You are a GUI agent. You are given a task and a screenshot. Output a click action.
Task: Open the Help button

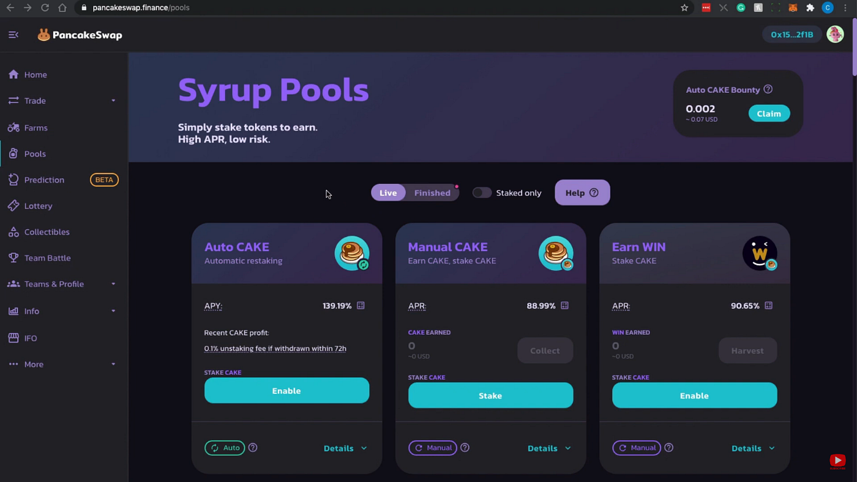point(582,193)
